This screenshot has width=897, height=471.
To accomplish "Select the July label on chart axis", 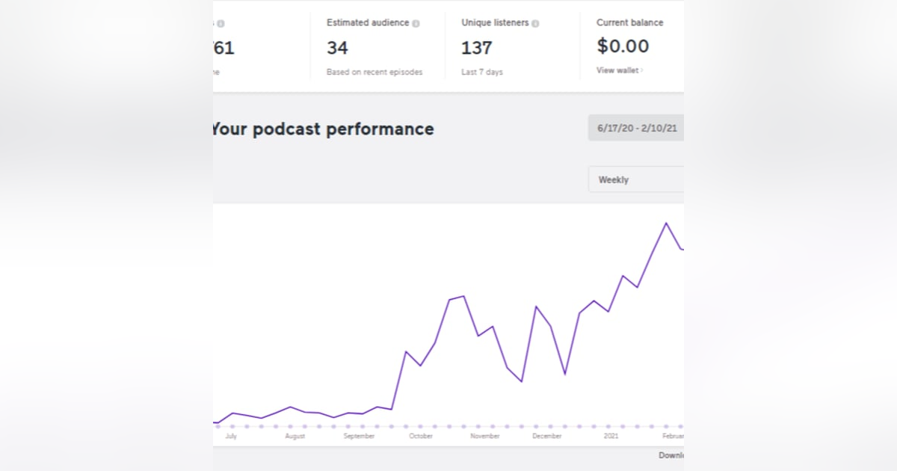I will coord(231,436).
